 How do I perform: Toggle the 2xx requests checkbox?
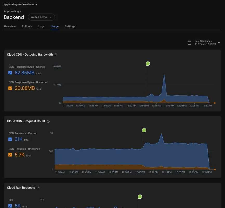10,206
